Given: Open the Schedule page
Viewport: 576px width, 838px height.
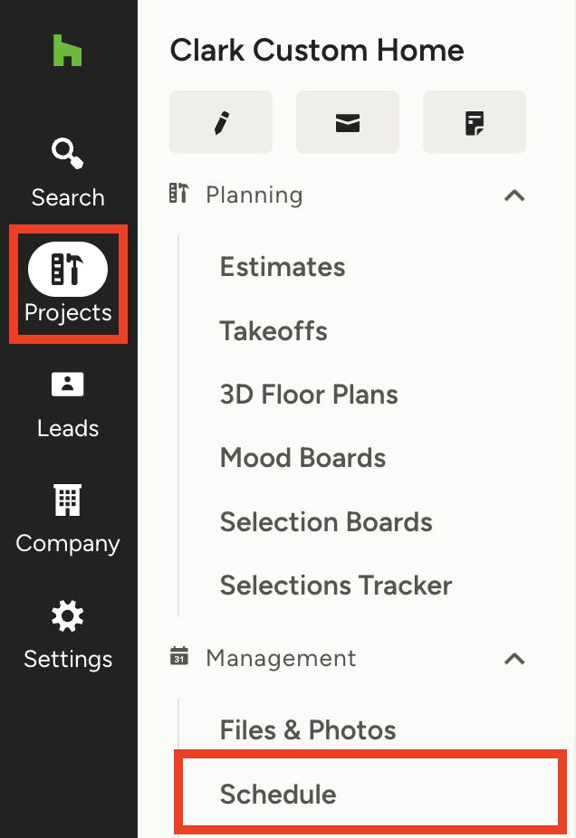Looking at the screenshot, I should click(x=278, y=794).
